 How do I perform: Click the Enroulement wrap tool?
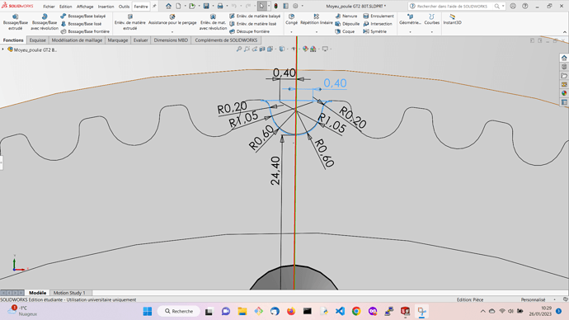[x=379, y=16]
